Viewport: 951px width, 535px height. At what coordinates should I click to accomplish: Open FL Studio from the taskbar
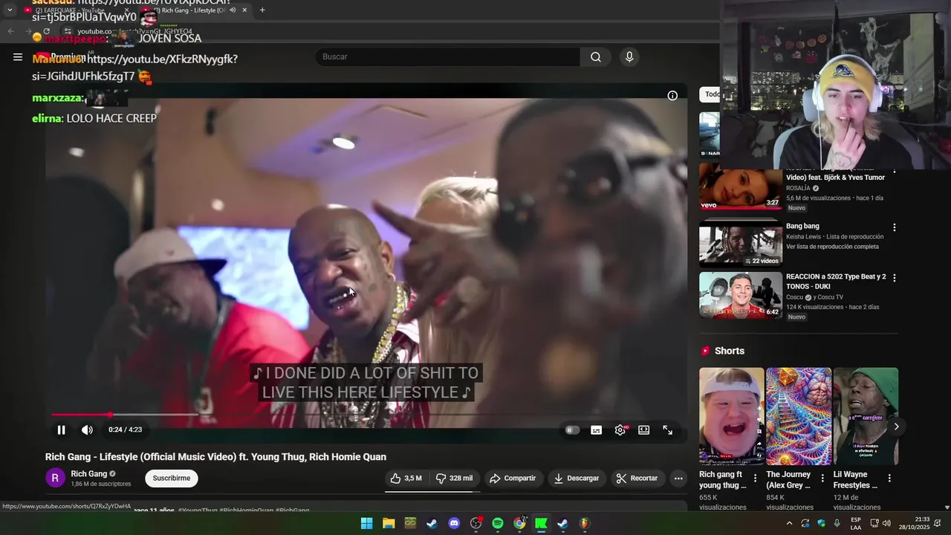(x=585, y=523)
